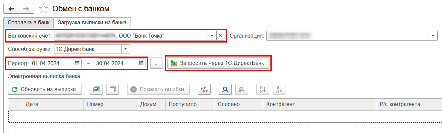Click the back navigation arrow
The image size is (442, 133).
click(11, 9)
